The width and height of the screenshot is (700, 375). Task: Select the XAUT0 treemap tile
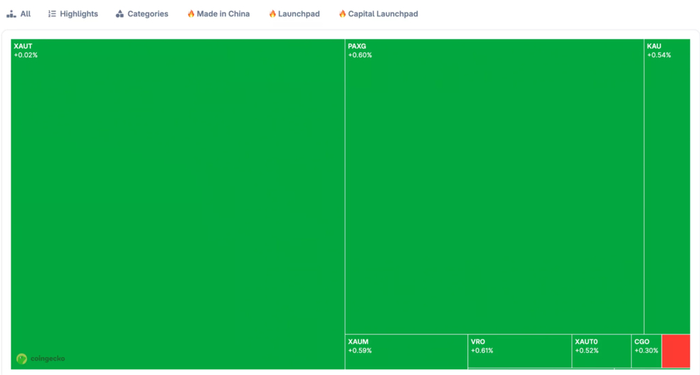(x=601, y=352)
